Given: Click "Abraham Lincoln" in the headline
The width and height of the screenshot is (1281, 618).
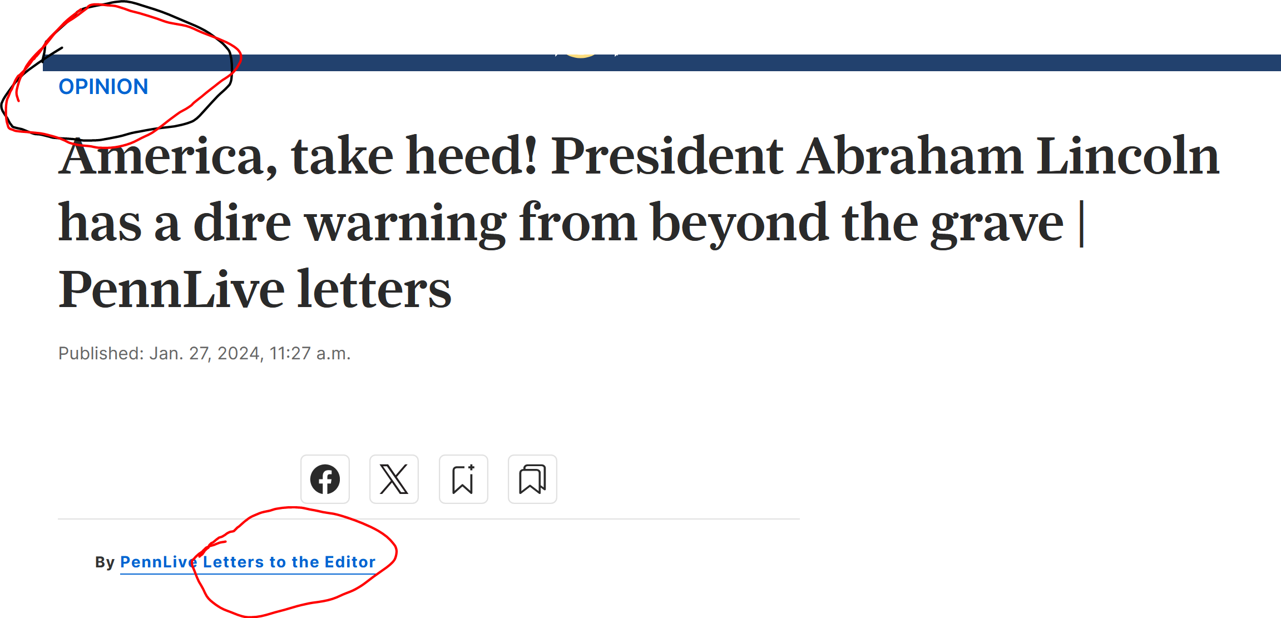Looking at the screenshot, I should pos(1007,157).
